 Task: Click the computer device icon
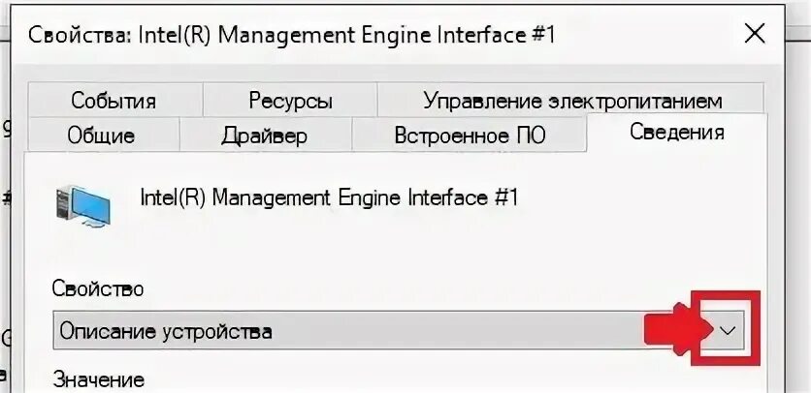click(82, 204)
